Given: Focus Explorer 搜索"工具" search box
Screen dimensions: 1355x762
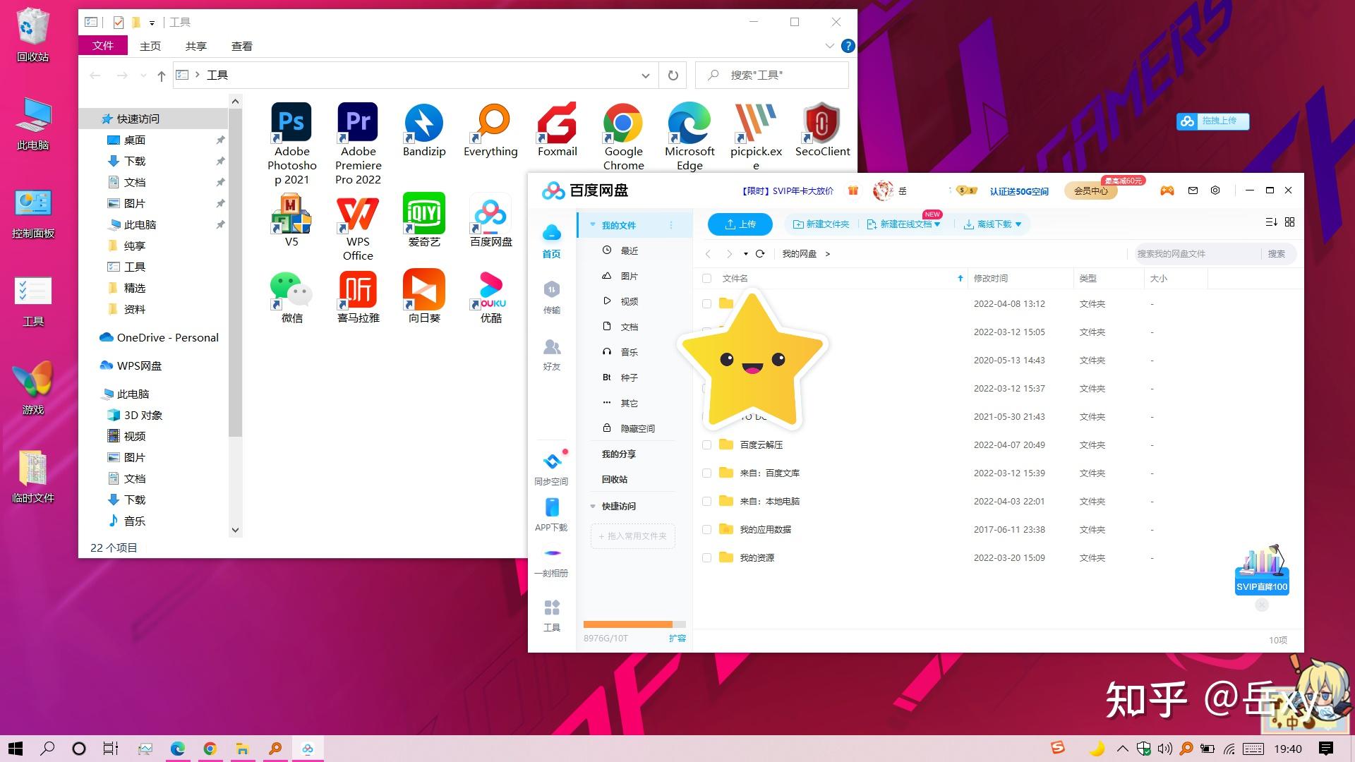Looking at the screenshot, I should pos(772,75).
